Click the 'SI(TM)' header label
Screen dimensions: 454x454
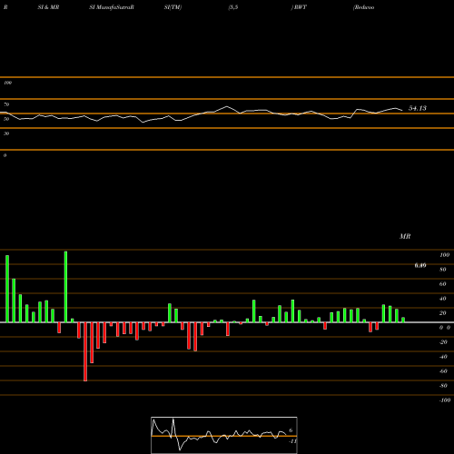tap(173, 7)
